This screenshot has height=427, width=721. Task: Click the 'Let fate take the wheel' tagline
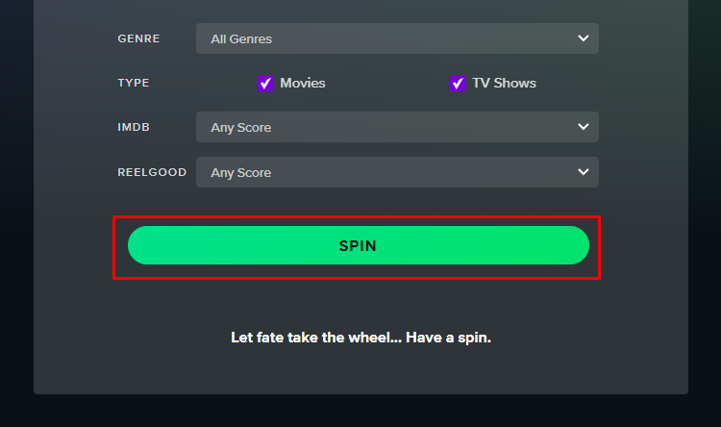pyautogui.click(x=360, y=338)
